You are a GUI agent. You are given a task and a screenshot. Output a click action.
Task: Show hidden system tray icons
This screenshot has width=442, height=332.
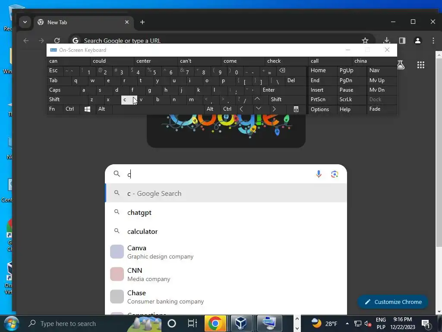pos(347,323)
